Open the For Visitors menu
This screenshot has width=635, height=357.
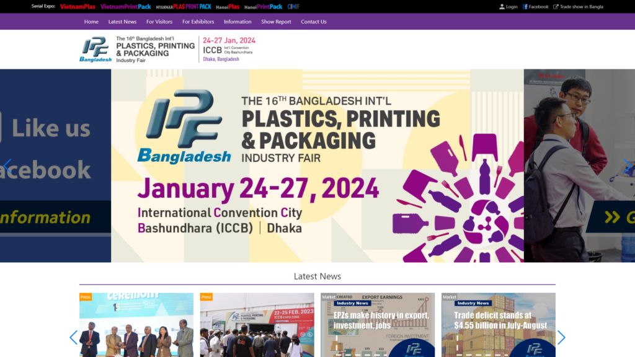(x=159, y=22)
